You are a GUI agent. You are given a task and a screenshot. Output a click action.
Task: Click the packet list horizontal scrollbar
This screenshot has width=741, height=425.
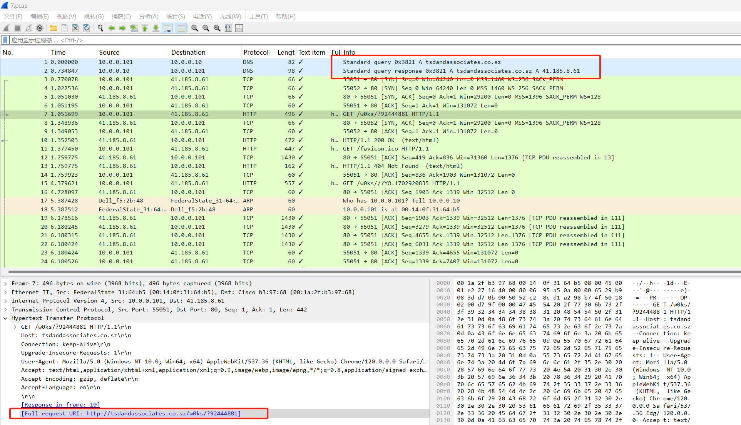(x=370, y=271)
